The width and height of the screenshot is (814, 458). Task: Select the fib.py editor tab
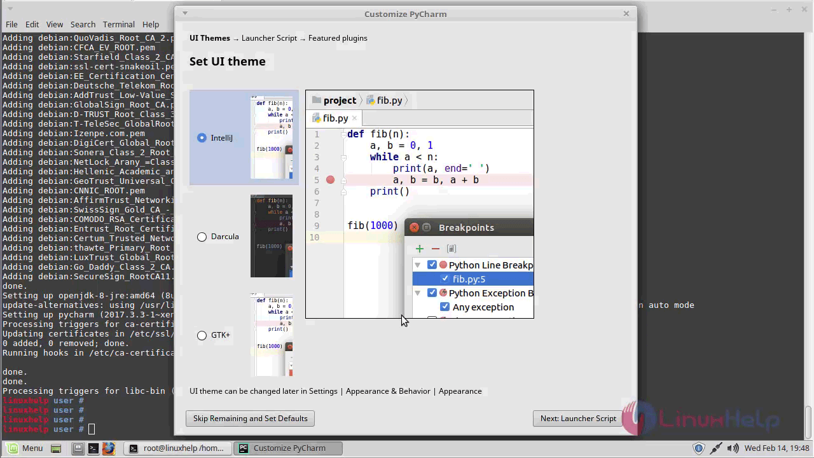point(334,118)
